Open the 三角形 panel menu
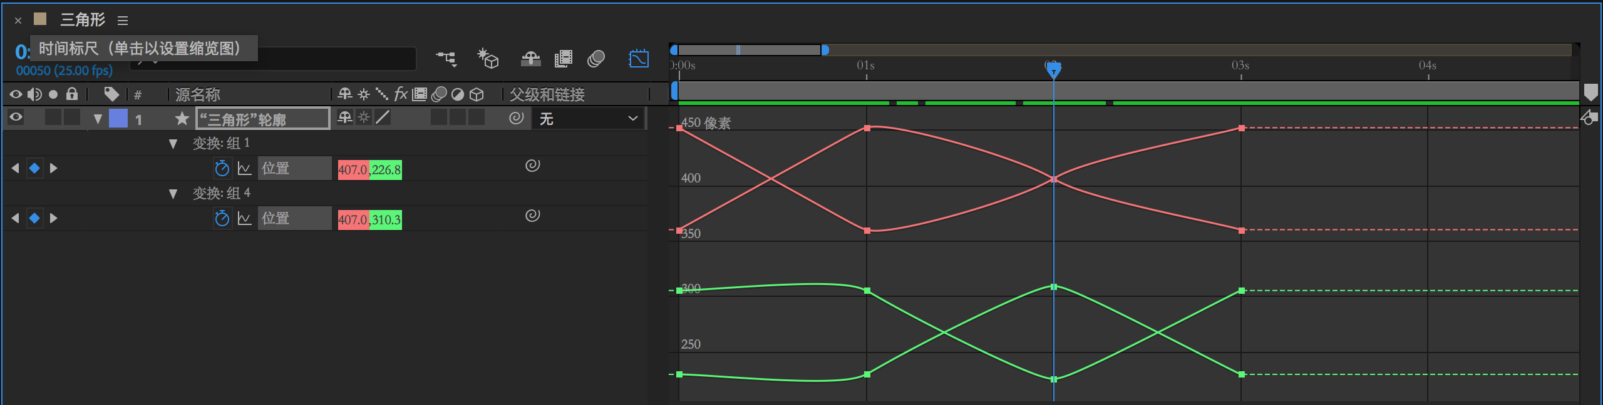1603x405 pixels. [123, 21]
